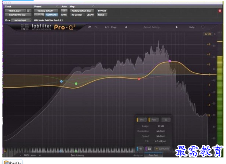Click the Ctrl paste options icon

(x=12, y=162)
